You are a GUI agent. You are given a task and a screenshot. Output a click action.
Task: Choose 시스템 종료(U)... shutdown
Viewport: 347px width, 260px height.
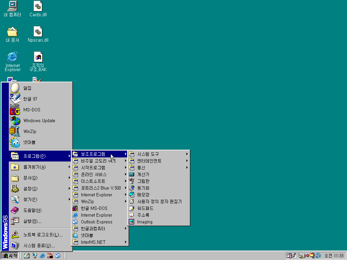41,246
